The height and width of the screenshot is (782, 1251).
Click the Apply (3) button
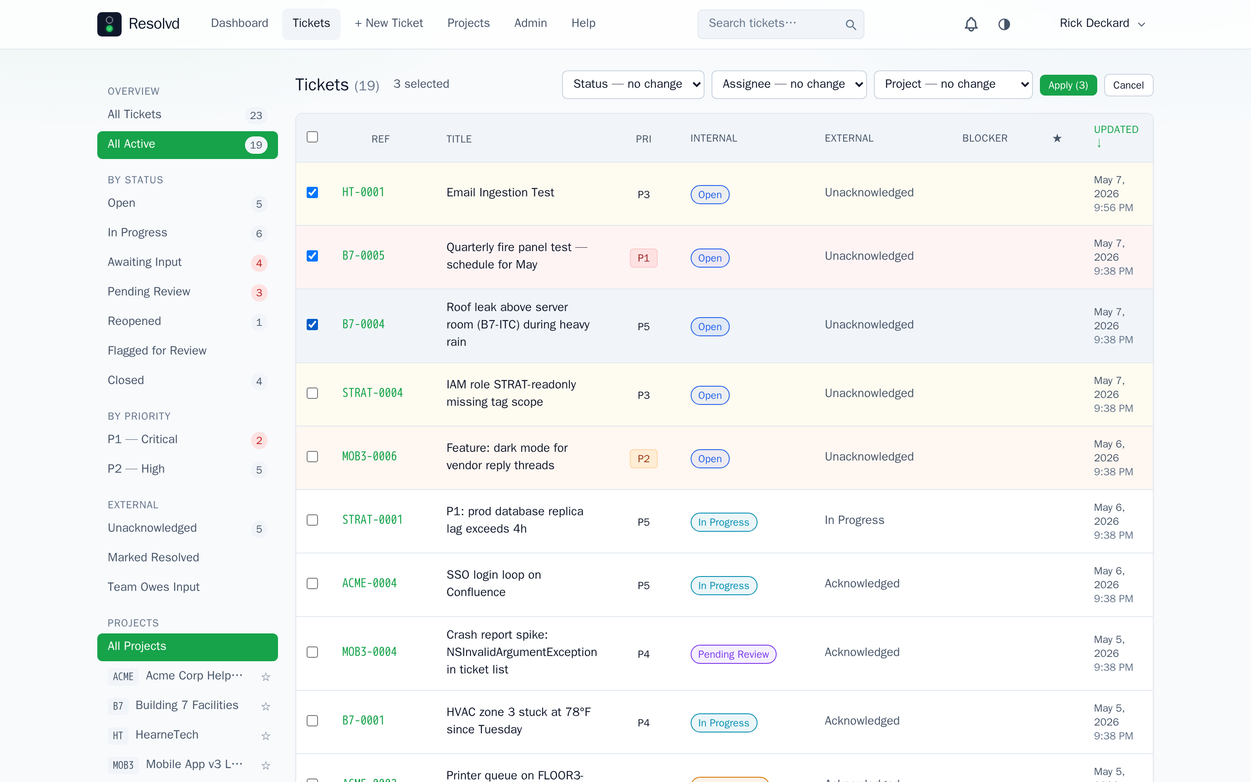click(x=1068, y=85)
